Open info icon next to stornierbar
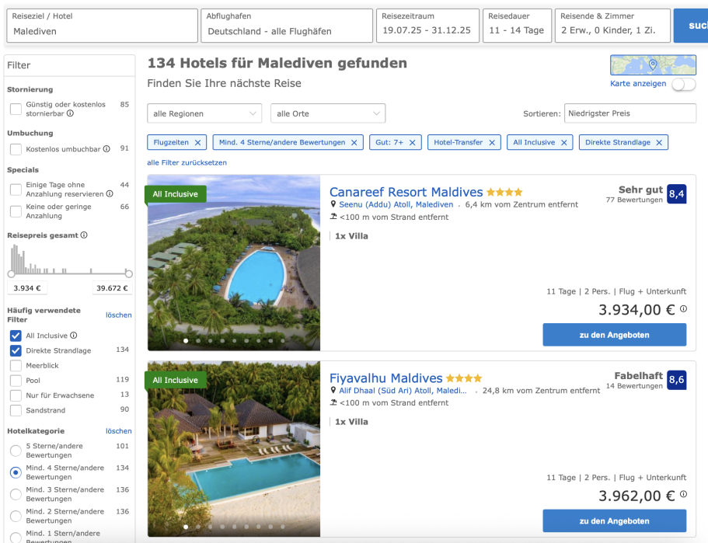Image resolution: width=708 pixels, height=543 pixels. tap(71, 113)
